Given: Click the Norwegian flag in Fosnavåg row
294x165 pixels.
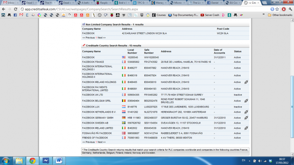Looking at the screenshot, I should [124, 133].
